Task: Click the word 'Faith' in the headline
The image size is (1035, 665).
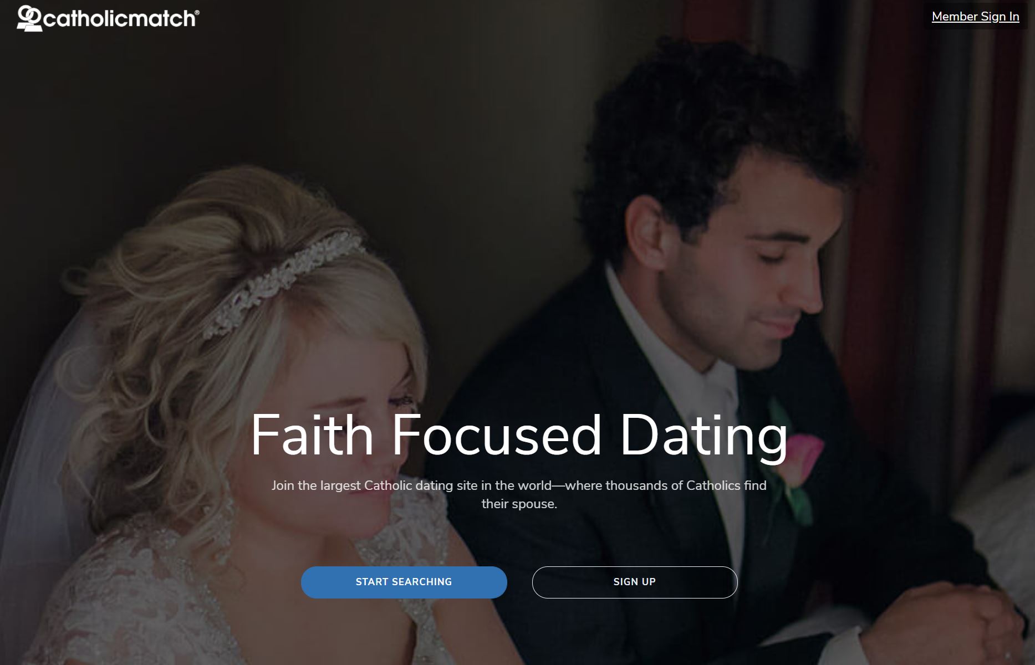Action: point(312,436)
